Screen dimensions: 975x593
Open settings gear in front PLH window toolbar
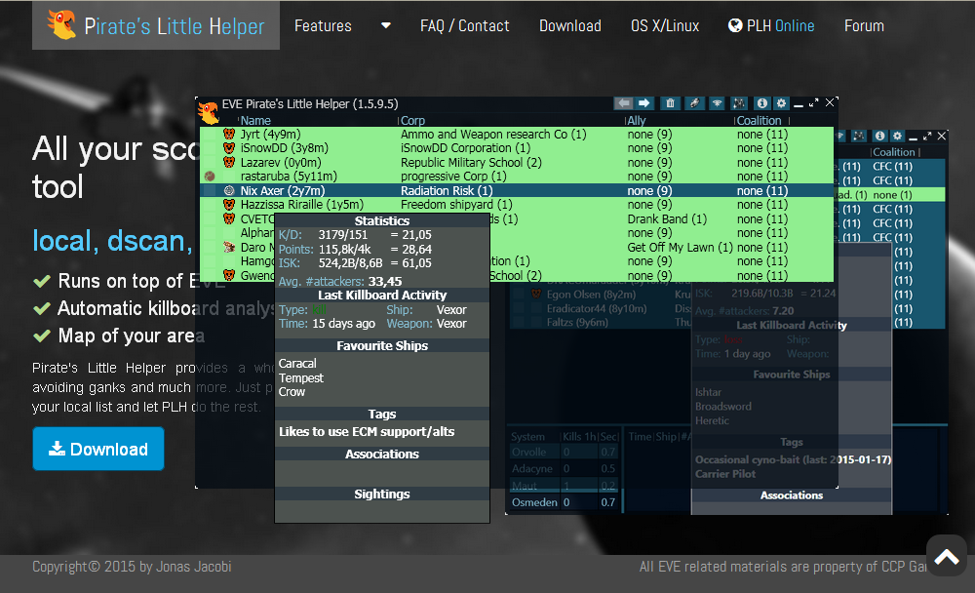pyautogui.click(x=781, y=103)
